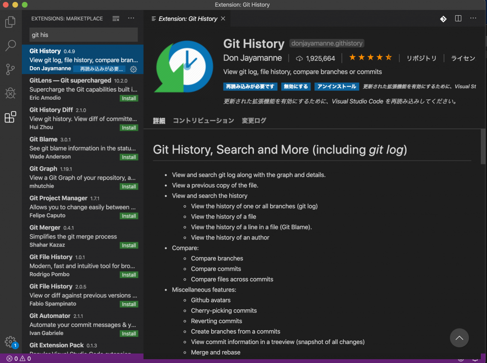The width and height of the screenshot is (487, 363).
Task: Install Git File History by Fabio Spampinato
Action: [x=129, y=305]
